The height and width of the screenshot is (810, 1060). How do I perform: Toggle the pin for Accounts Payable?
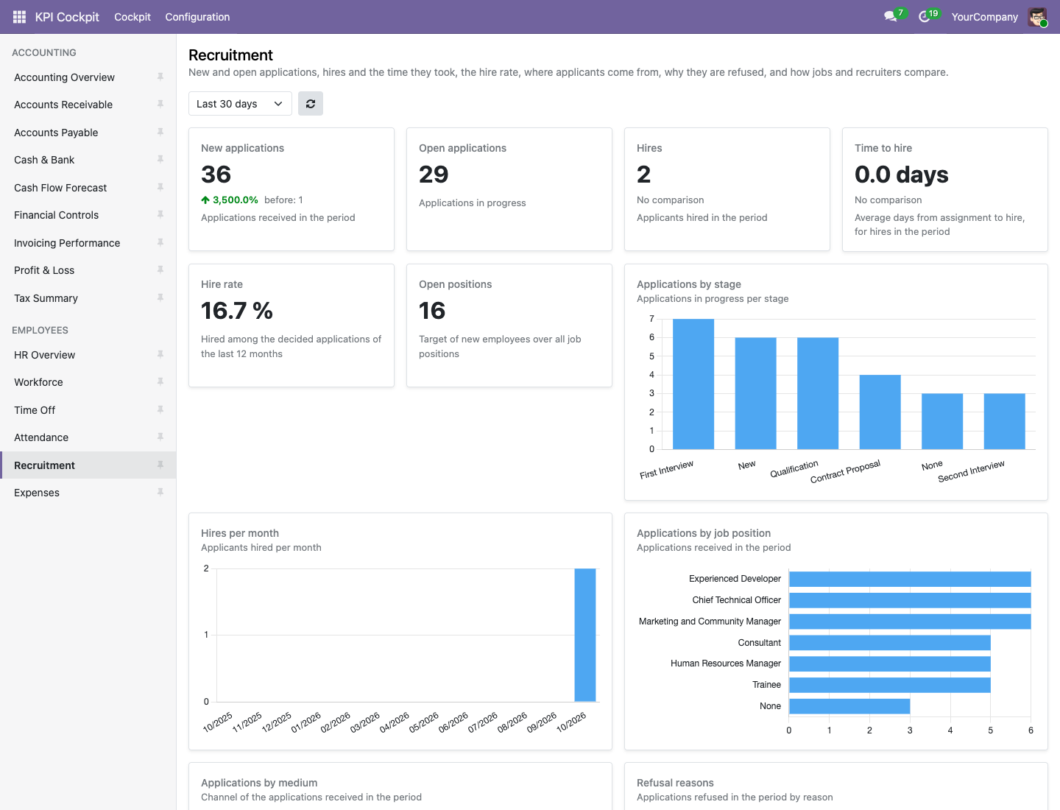(160, 132)
